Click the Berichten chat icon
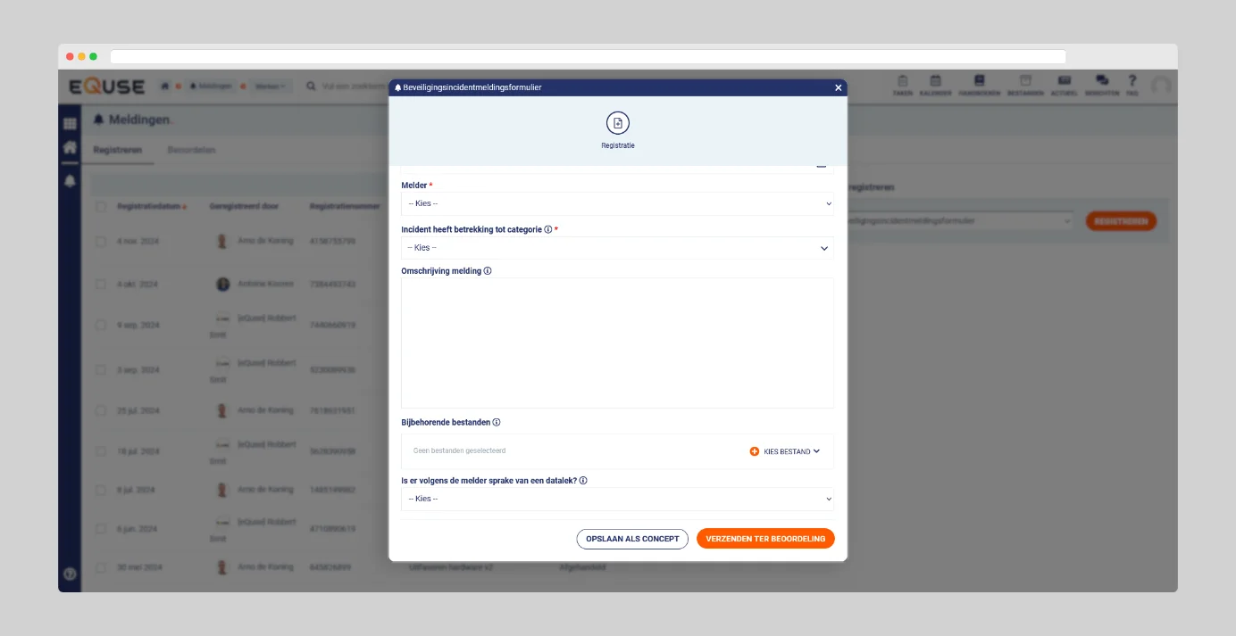This screenshot has height=636, width=1236. (x=1102, y=81)
